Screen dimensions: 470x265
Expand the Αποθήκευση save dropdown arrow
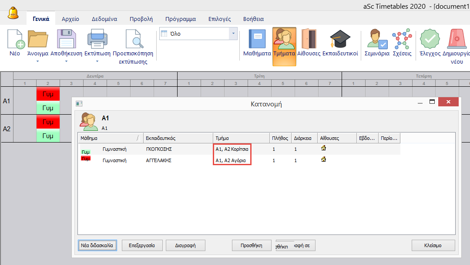[x=66, y=61]
